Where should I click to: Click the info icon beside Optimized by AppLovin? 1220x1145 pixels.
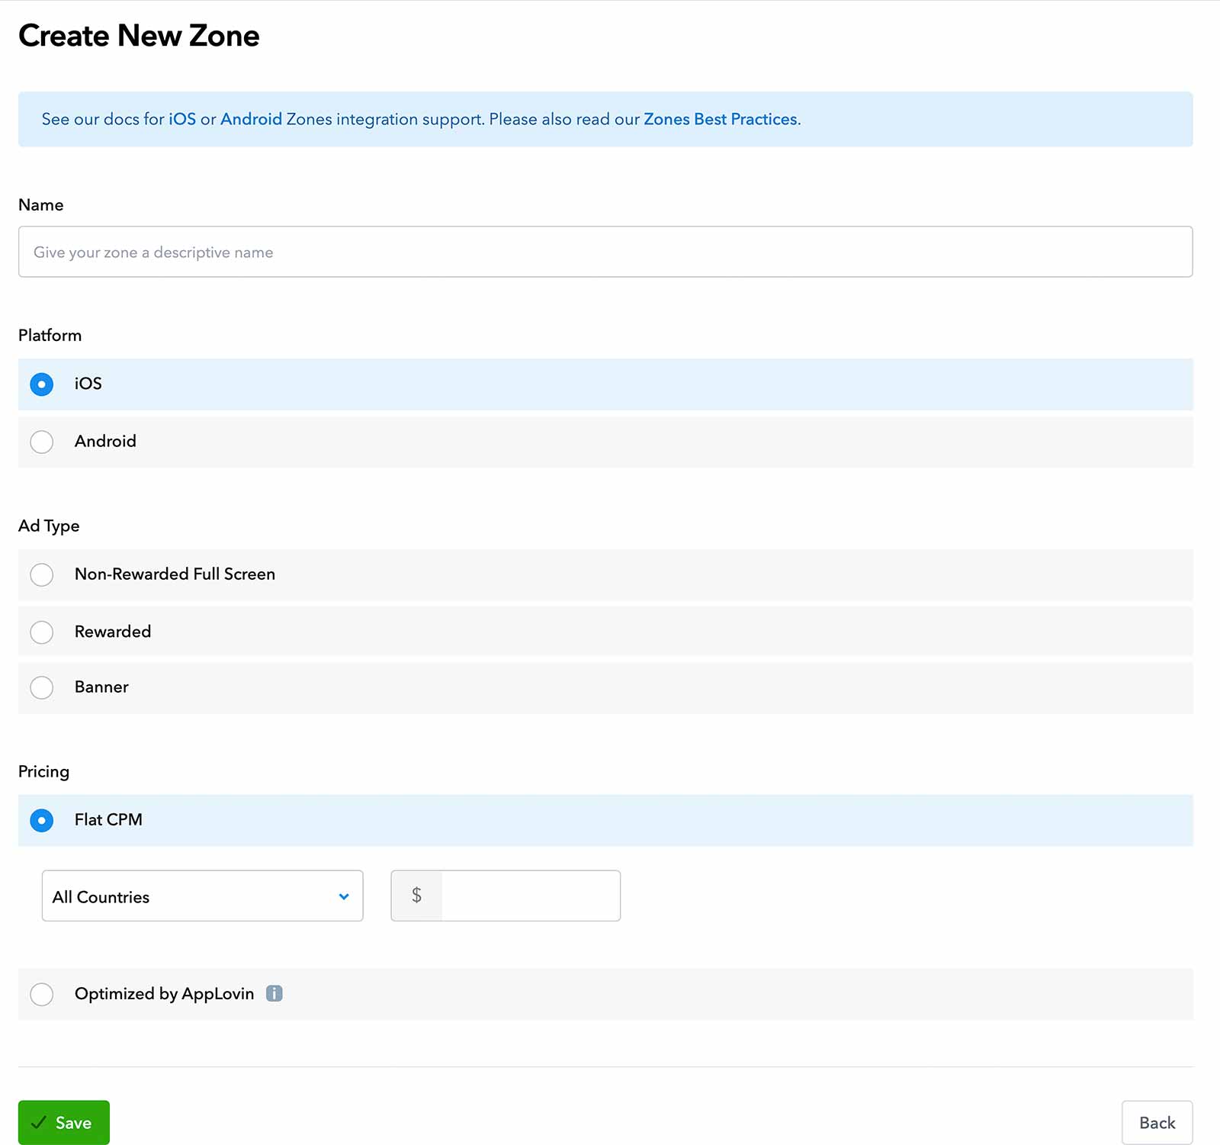point(274,994)
